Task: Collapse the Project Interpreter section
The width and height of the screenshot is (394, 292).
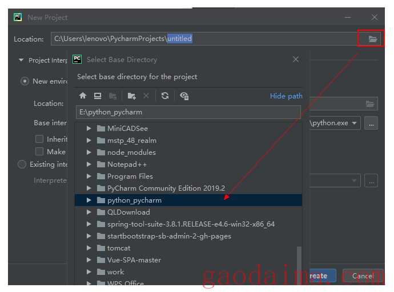Action: pos(21,60)
